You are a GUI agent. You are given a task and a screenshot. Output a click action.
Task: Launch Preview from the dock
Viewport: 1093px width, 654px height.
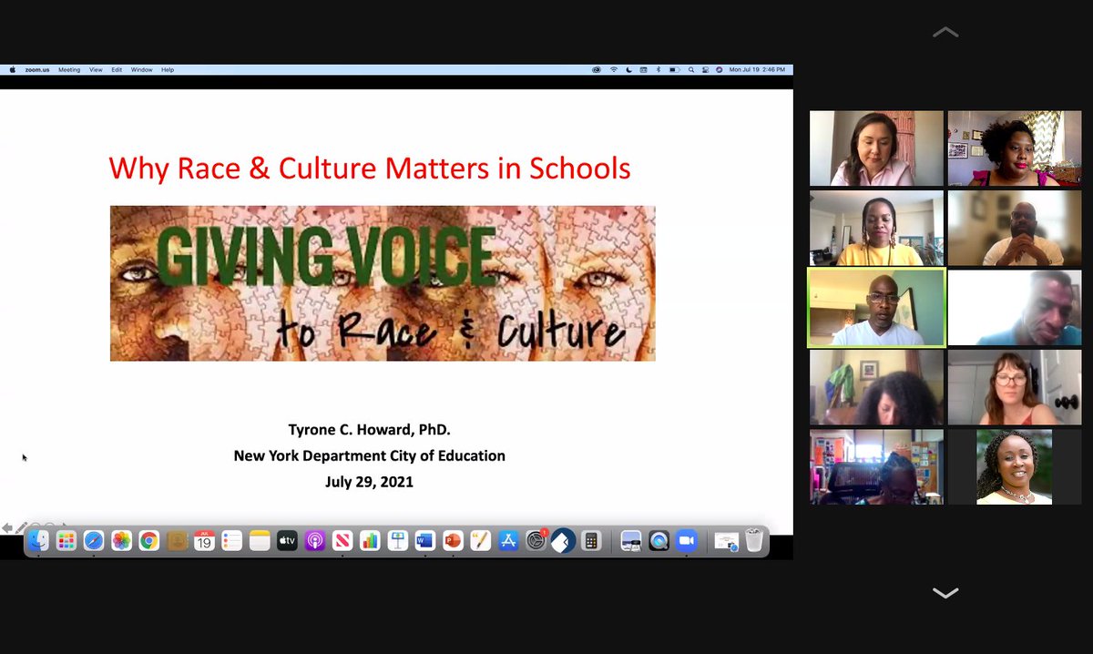click(x=631, y=541)
